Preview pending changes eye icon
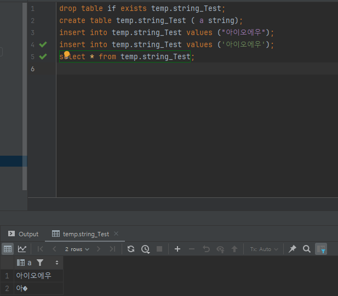This screenshot has width=338, height=296. [220, 249]
